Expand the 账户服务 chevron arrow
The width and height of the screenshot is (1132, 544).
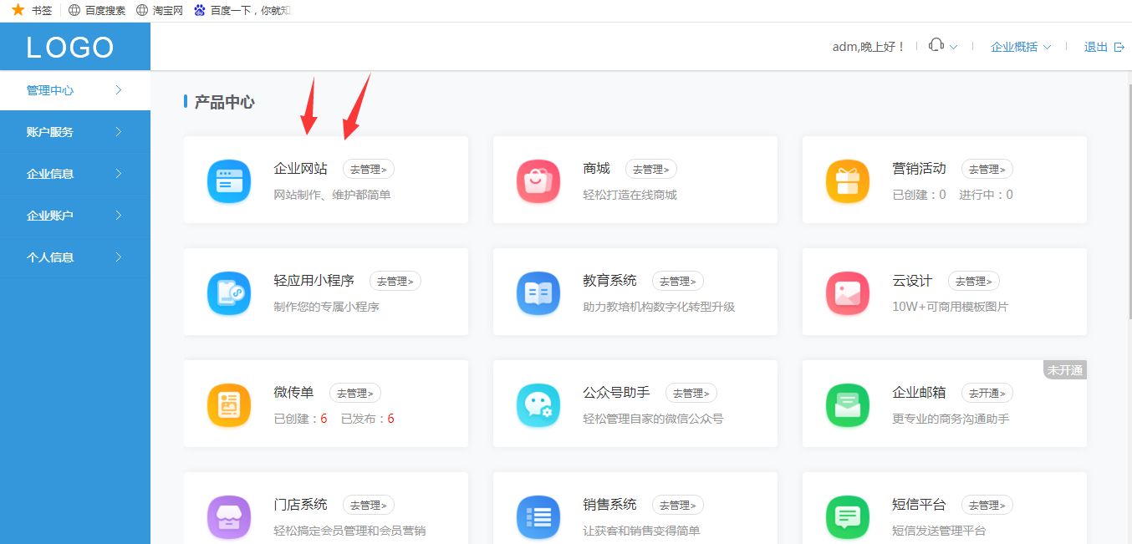(x=119, y=131)
